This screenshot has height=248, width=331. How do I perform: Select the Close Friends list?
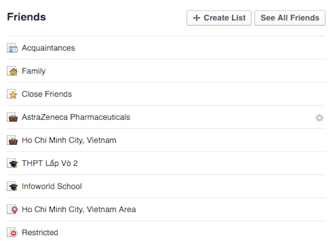pos(47,94)
